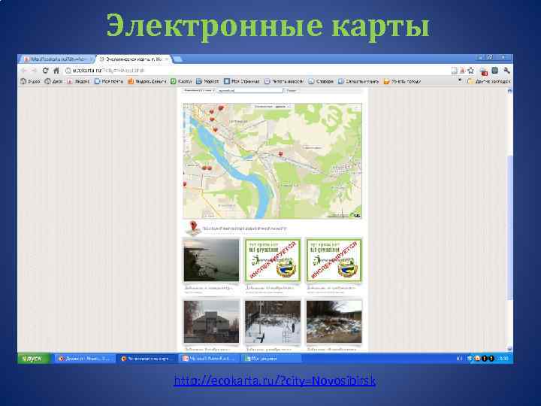Click the page vertical scrollbar thumb
541x406 pixels.
[509, 228]
